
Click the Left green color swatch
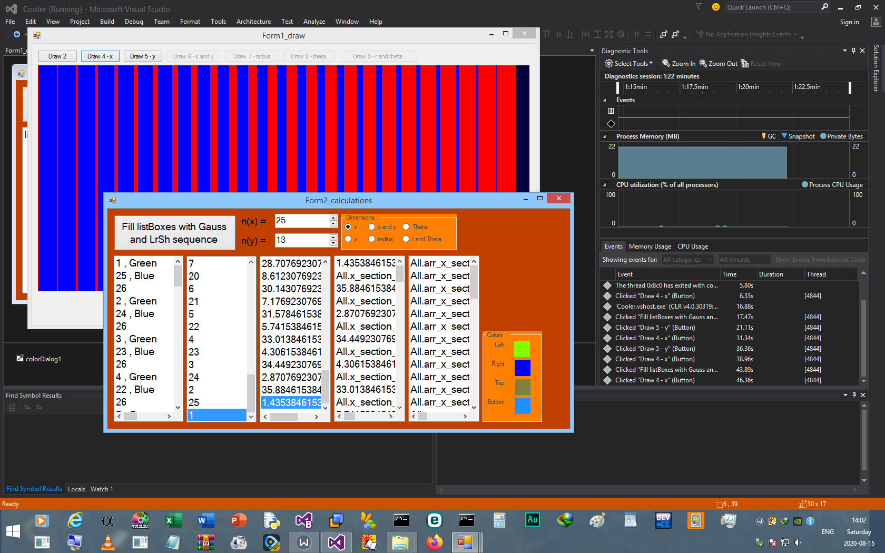[522, 349]
